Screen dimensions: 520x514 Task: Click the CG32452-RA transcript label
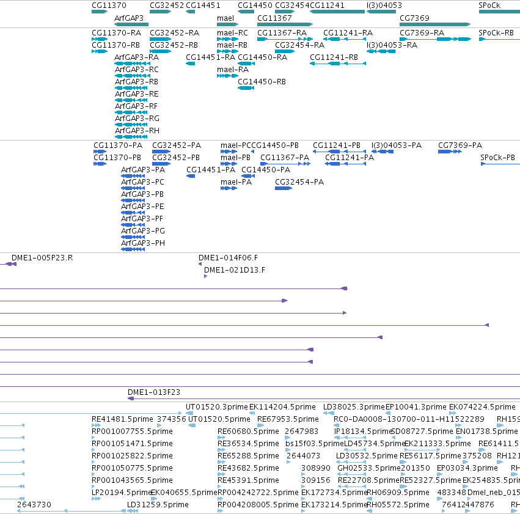[x=174, y=33]
